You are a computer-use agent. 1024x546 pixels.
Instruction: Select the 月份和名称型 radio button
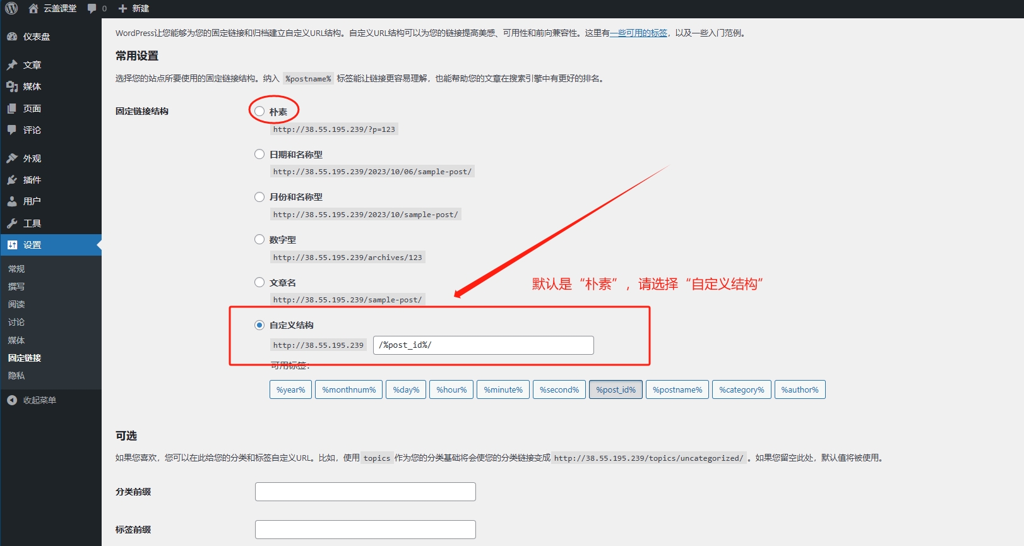(259, 197)
